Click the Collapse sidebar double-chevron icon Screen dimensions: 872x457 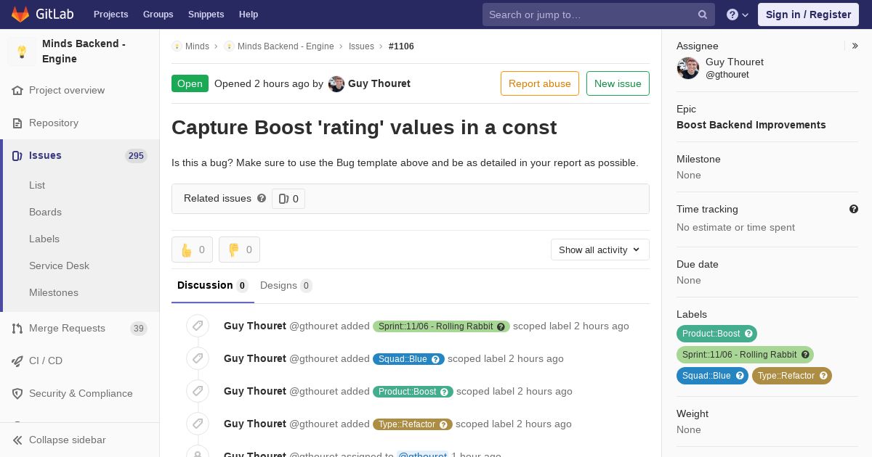pos(17,440)
